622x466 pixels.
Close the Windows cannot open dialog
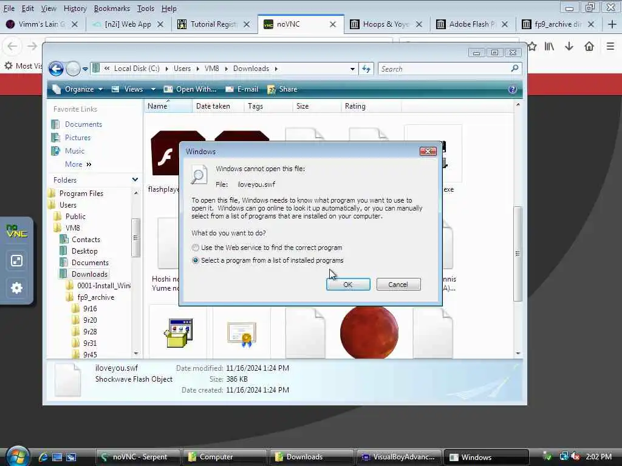428,151
